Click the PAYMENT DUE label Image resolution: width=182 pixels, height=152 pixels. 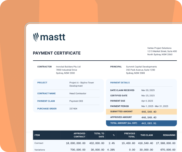pos(118,101)
